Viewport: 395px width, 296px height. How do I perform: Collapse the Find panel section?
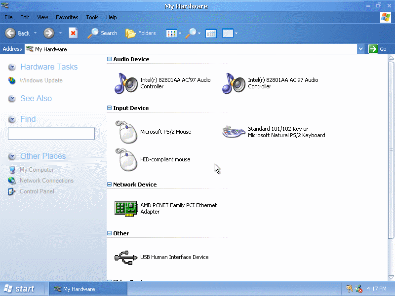tap(12, 119)
